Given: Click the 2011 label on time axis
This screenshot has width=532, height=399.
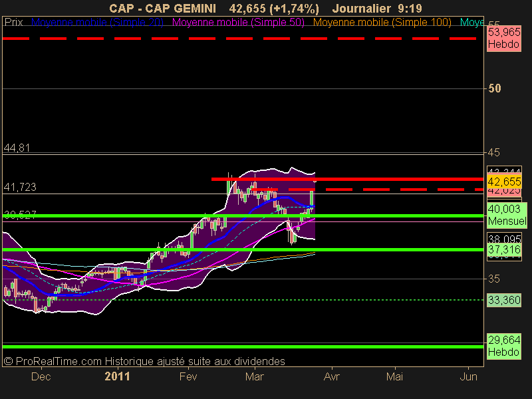Looking at the screenshot, I should click(117, 376).
